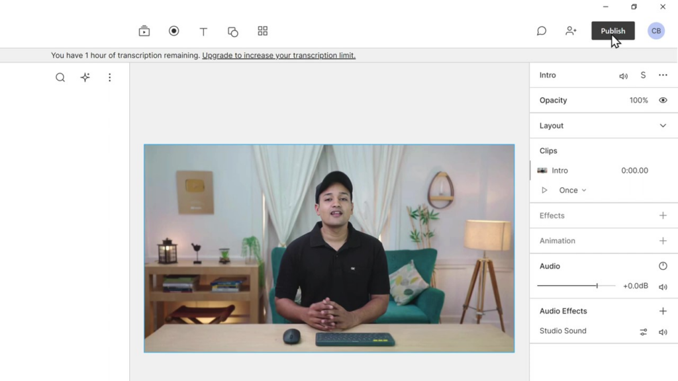The height and width of the screenshot is (381, 678).
Task: Toggle Studio Sound with its speaker icon
Action: tap(663, 332)
